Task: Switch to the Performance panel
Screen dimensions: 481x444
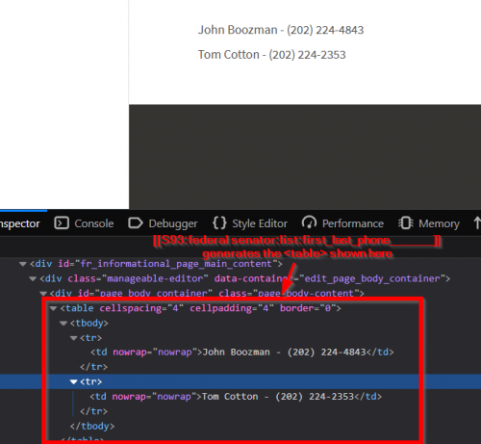Action: pos(342,223)
